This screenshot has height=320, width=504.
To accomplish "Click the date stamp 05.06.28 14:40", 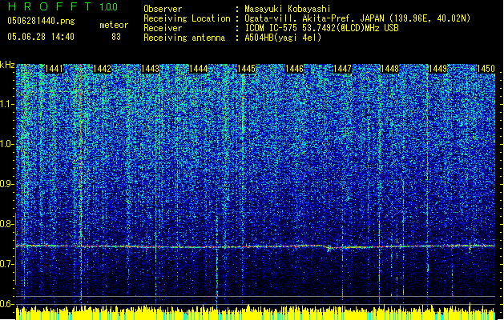I will [41, 37].
